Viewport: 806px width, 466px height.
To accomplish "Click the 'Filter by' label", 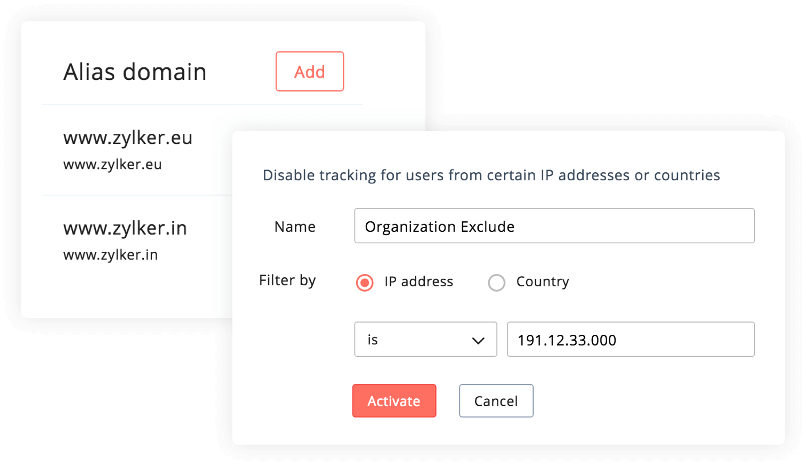I will (287, 280).
